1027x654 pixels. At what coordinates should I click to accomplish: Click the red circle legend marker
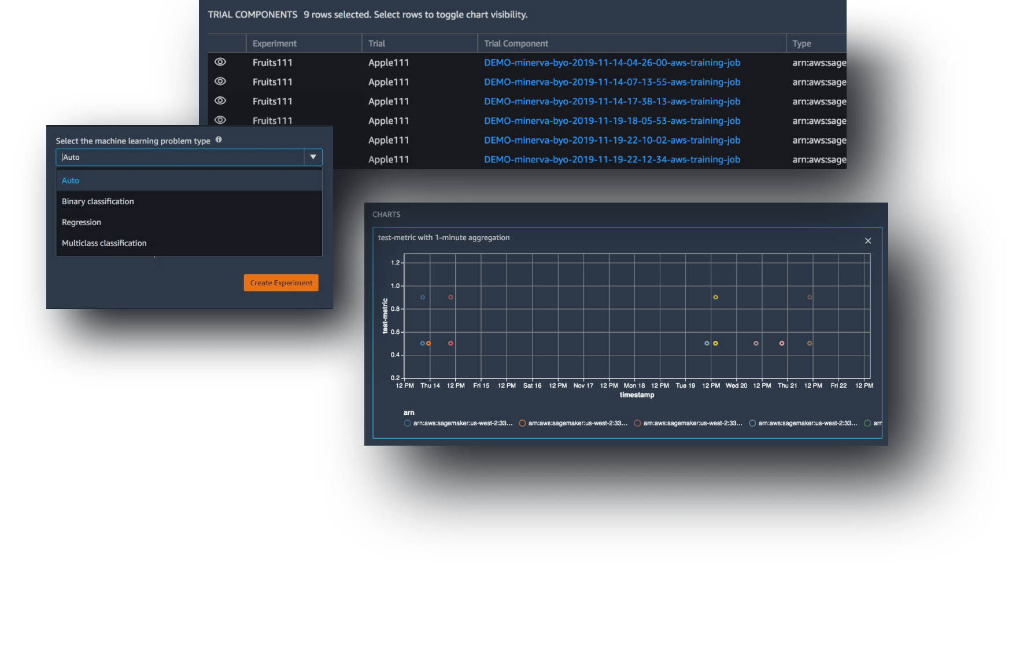(638, 422)
